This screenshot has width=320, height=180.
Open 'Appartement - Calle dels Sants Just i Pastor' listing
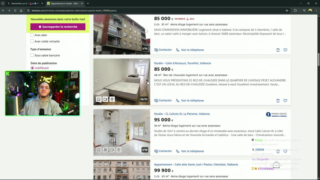click(x=196, y=164)
